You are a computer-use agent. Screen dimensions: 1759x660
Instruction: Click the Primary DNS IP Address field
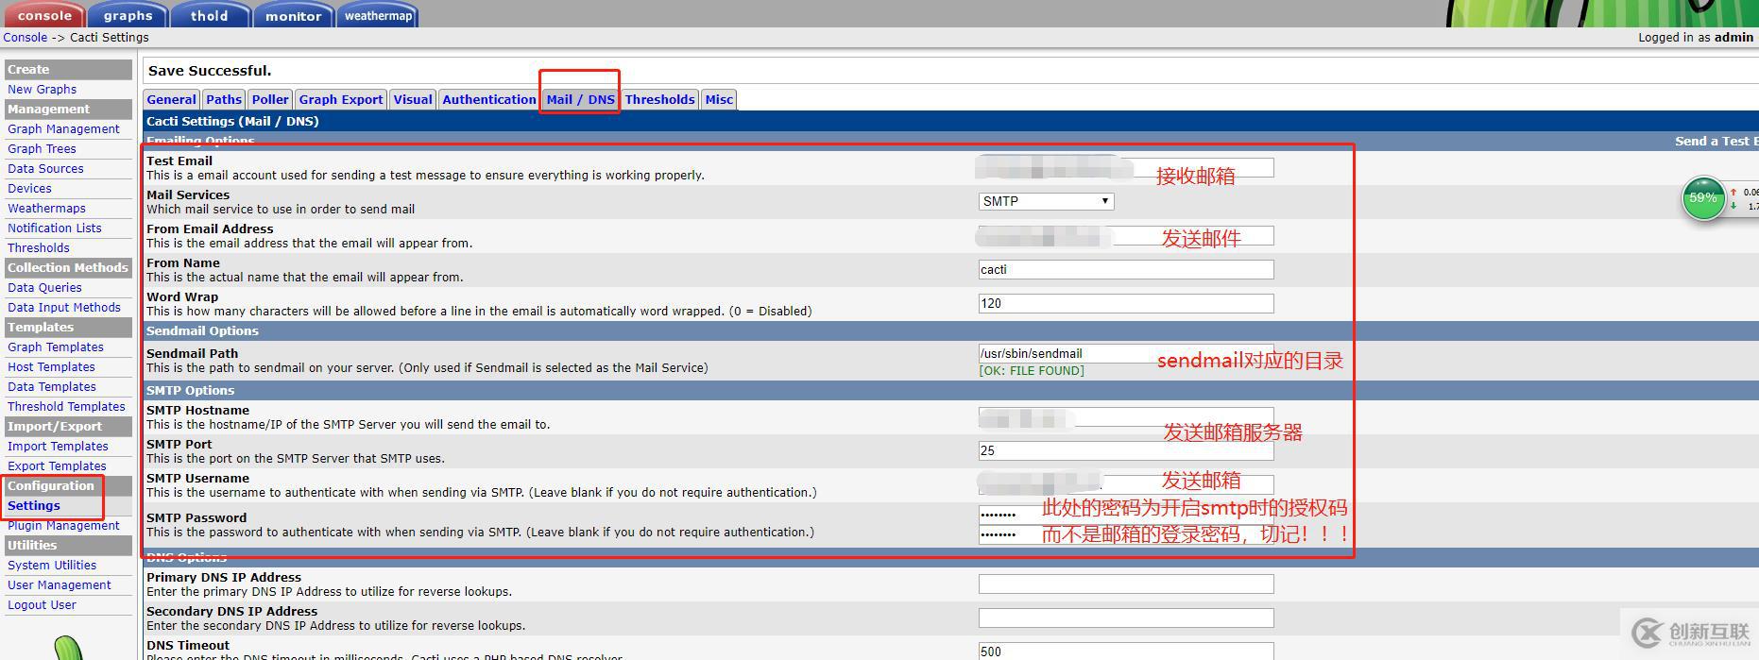tap(1126, 584)
